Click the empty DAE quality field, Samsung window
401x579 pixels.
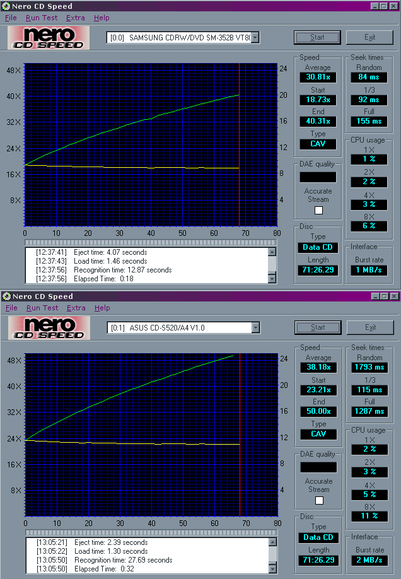point(318,177)
